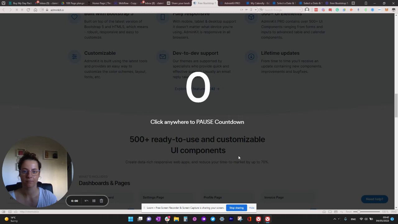Click the Lifetime updates heading
The height and width of the screenshot is (224, 398).
coord(280,53)
